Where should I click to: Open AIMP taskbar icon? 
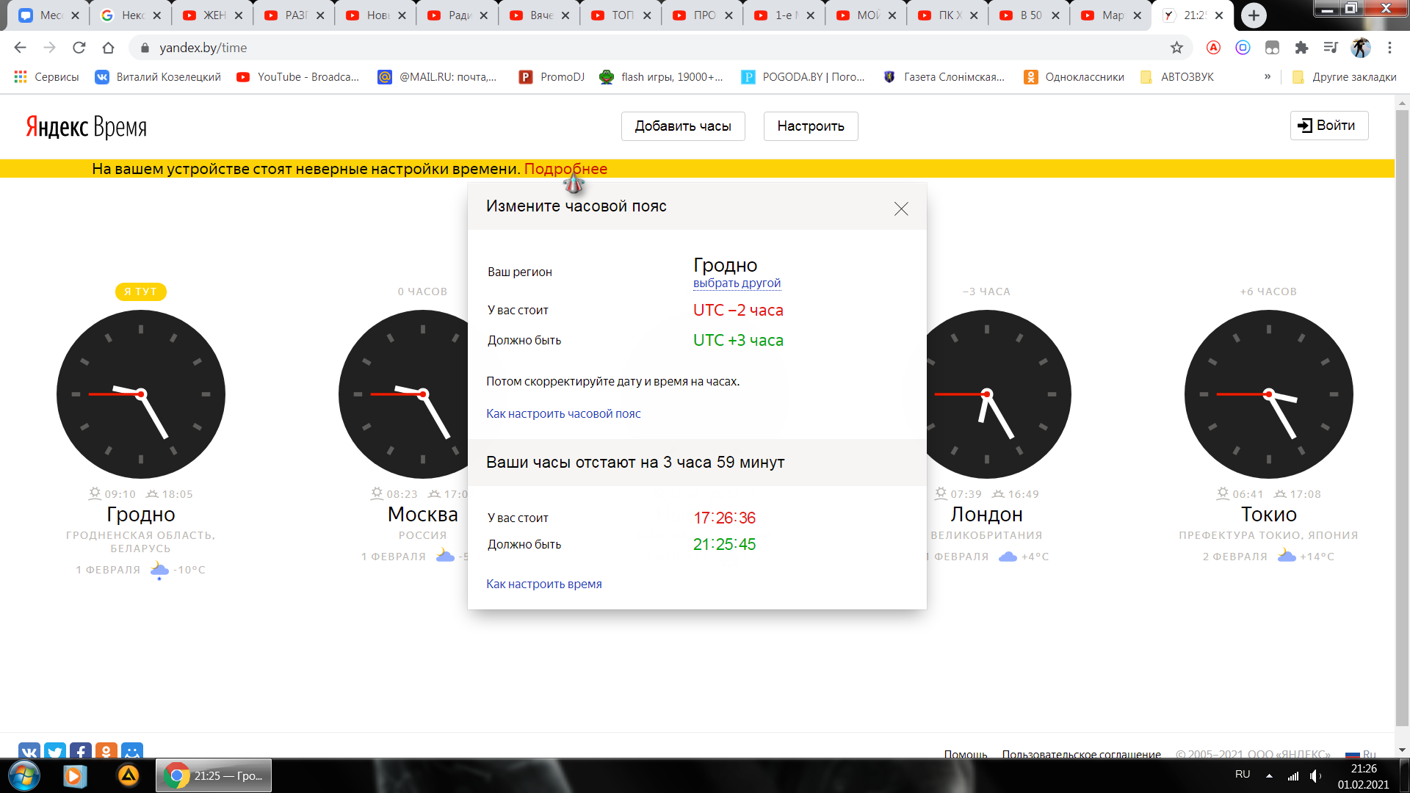(129, 775)
